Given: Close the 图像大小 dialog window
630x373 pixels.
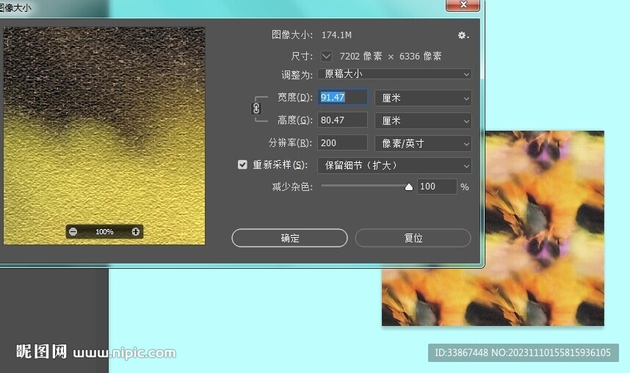Looking at the screenshot, I should pyautogui.click(x=463, y=5).
